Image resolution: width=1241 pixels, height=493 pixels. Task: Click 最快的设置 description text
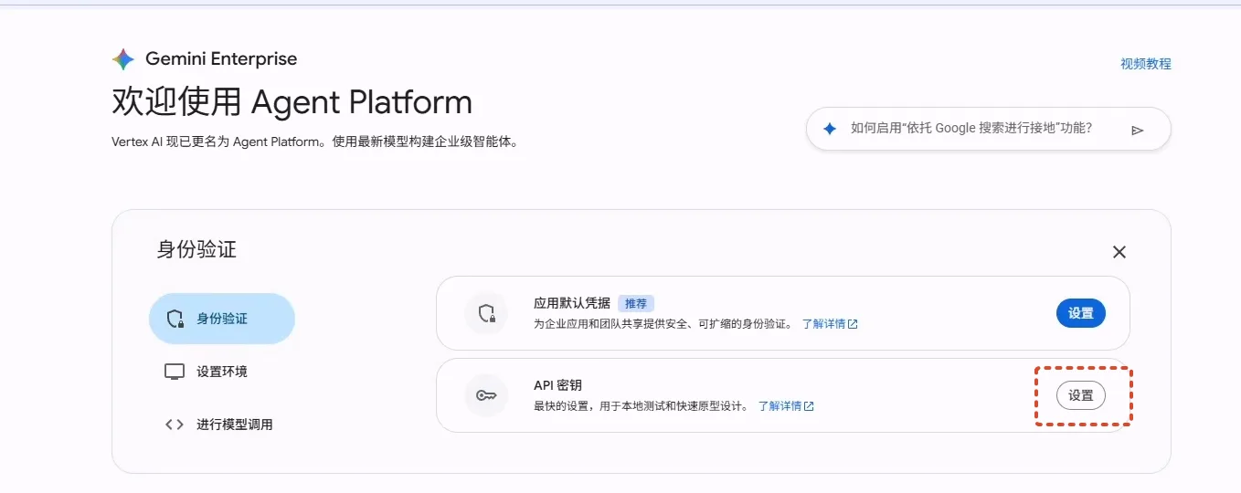(642, 406)
